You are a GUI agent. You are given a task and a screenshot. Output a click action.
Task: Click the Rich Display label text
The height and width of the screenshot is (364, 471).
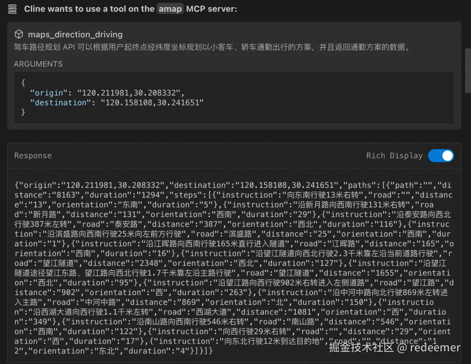point(394,156)
